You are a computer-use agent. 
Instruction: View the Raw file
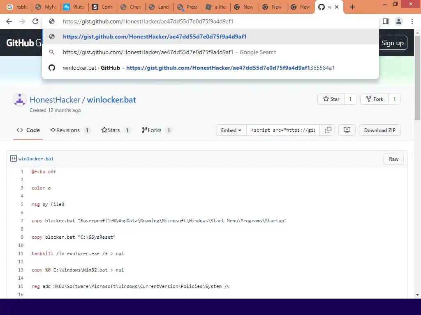(393, 159)
